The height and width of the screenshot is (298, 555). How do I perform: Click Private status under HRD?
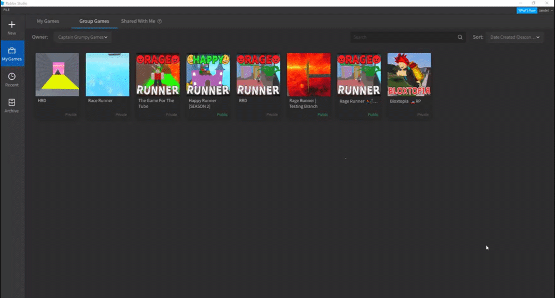point(71,115)
